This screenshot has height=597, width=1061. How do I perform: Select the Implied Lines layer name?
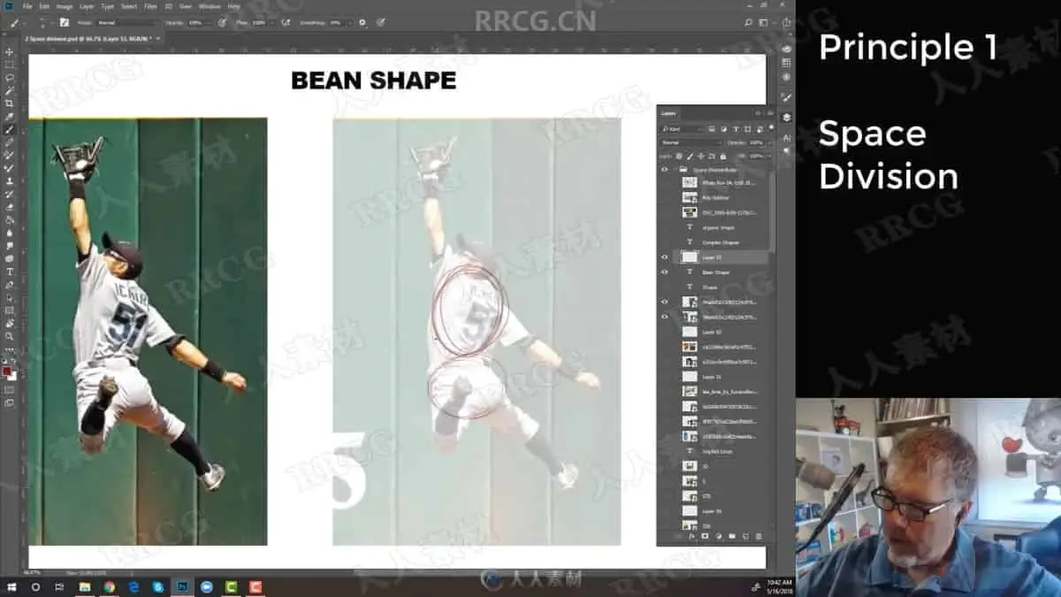tap(718, 451)
